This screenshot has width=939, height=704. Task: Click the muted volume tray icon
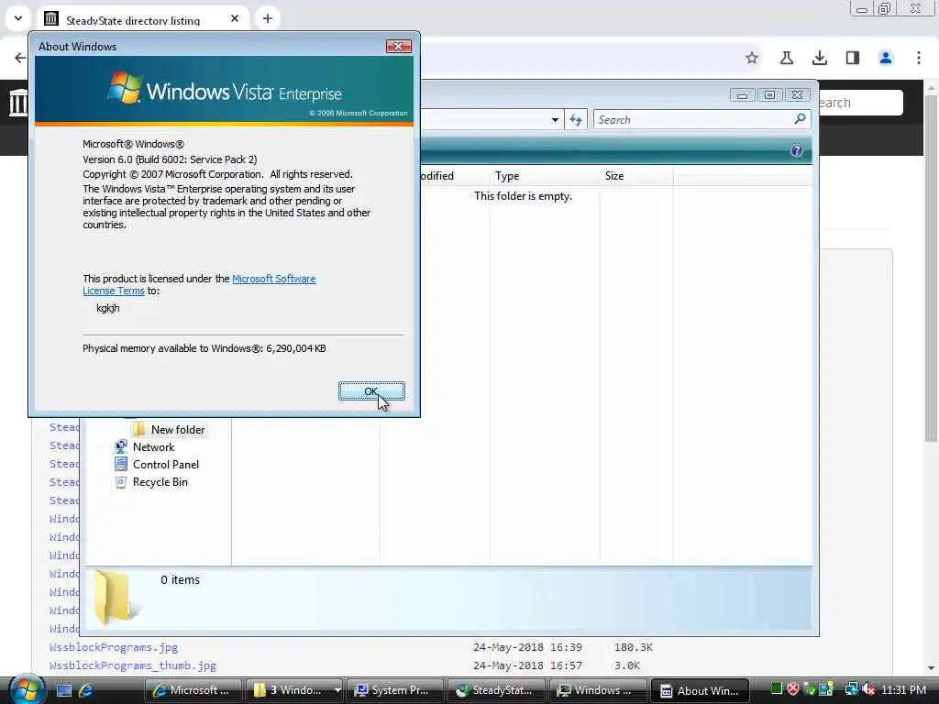pyautogui.click(x=868, y=689)
